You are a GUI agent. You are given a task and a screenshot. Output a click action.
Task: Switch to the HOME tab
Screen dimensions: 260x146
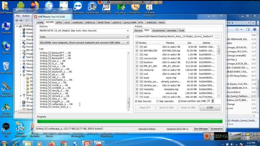40,22
